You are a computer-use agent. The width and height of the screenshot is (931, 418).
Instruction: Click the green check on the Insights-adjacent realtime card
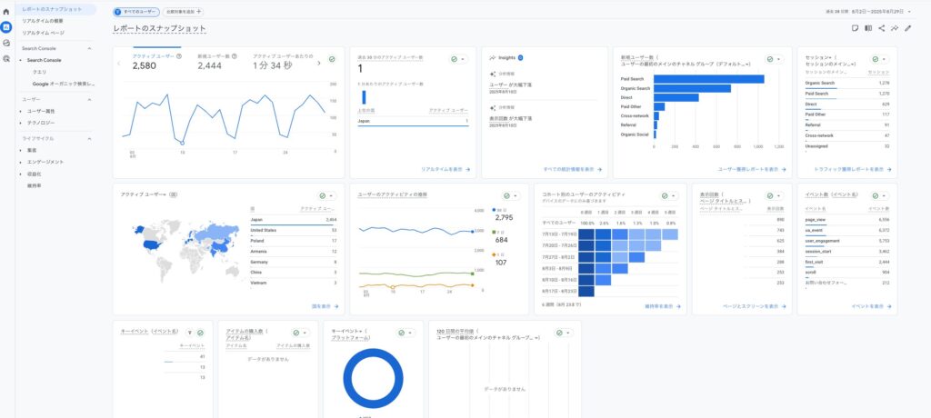click(454, 58)
